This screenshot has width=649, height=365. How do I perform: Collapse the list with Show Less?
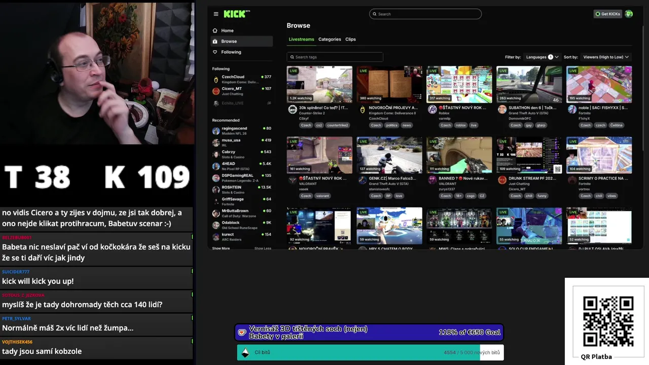pyautogui.click(x=263, y=248)
